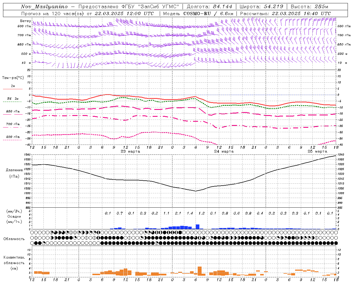Click the '(мм/1ч.)' precipitation unit label
Screen dimensions: 352x282
(x=14, y=222)
